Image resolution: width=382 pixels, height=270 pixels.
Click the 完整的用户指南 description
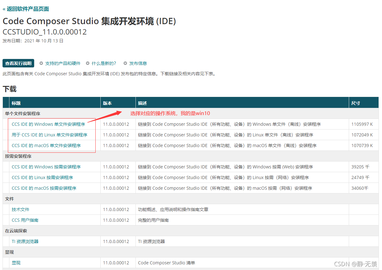pyautogui.click(x=153, y=220)
